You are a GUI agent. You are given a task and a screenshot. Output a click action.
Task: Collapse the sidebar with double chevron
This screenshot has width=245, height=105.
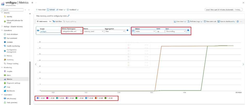click(x=29, y=10)
